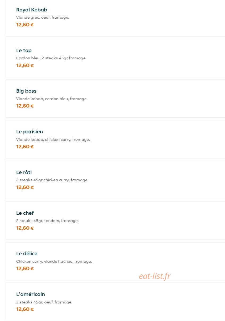
Task: Select the Le chef menu item
Action: (x=115, y=221)
